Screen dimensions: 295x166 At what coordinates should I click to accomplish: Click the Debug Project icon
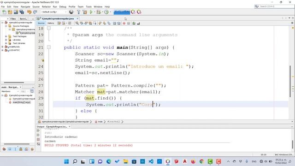tap(98, 12)
